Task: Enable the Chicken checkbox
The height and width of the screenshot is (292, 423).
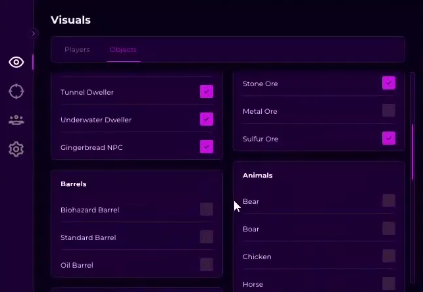Action: click(389, 256)
